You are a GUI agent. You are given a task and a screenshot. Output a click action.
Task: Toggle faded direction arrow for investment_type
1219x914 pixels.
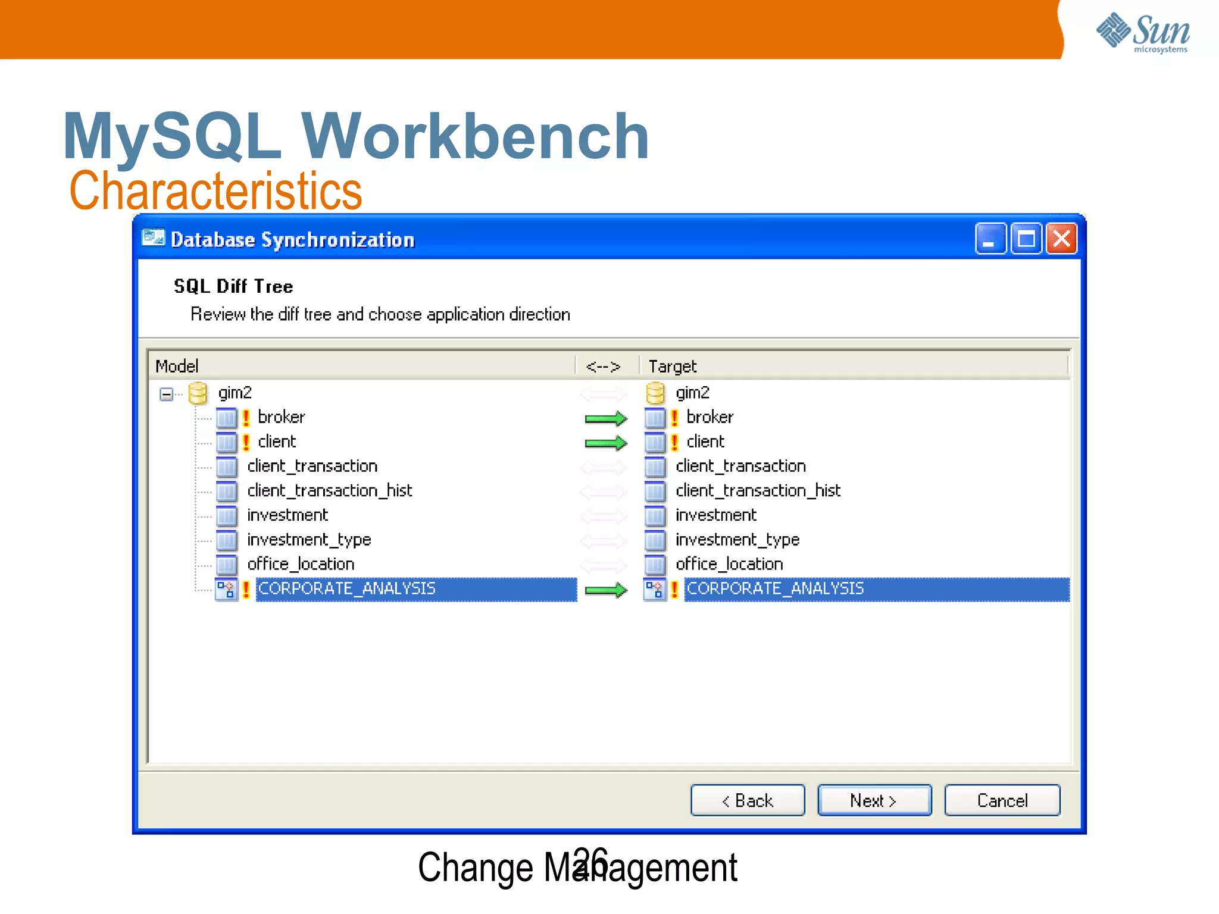[604, 541]
